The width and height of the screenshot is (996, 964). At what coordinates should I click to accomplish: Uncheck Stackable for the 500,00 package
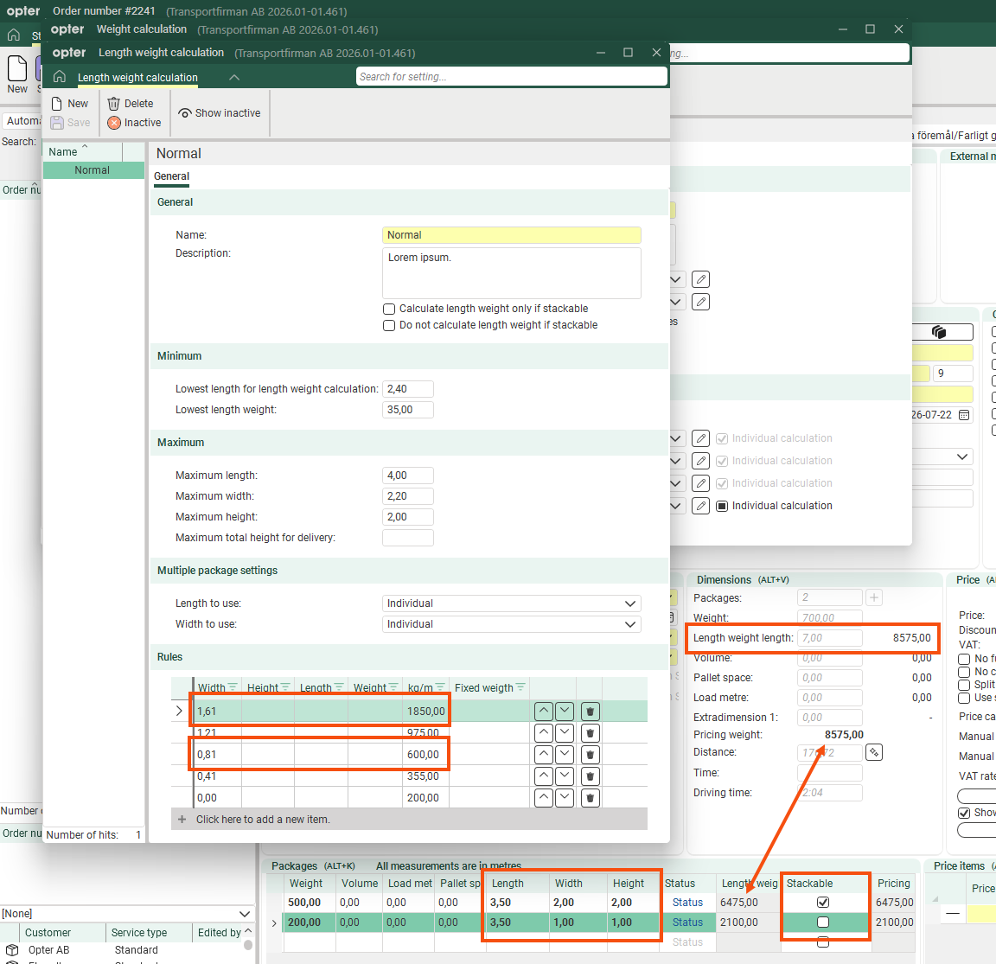822,902
